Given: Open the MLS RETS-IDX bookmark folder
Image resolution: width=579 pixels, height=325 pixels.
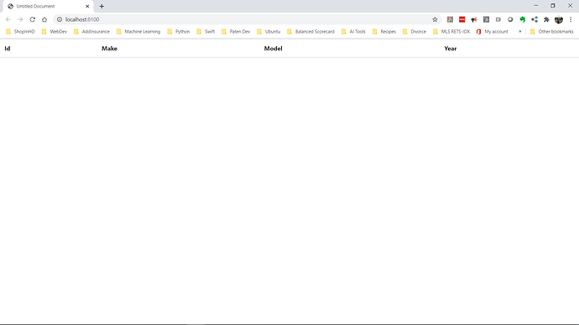Looking at the screenshot, I should click(451, 32).
